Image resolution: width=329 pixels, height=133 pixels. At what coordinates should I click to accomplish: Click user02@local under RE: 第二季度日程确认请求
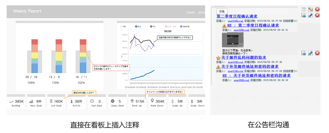point(241,30)
